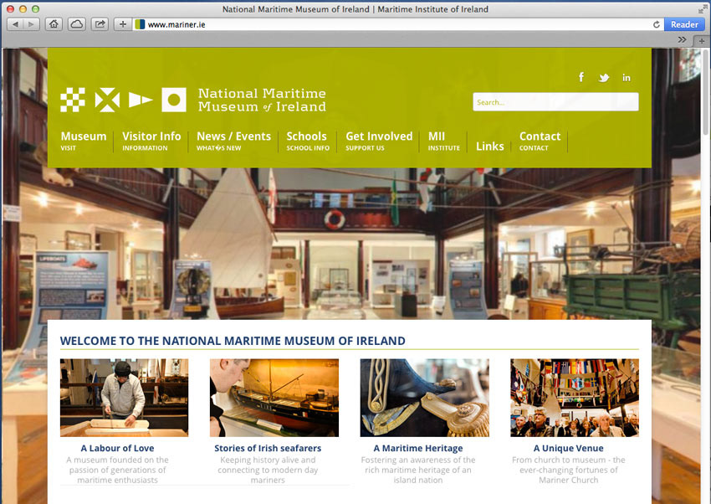711x504 pixels.
Task: Follow the A Maritime Heritage link
Action: [x=418, y=448]
